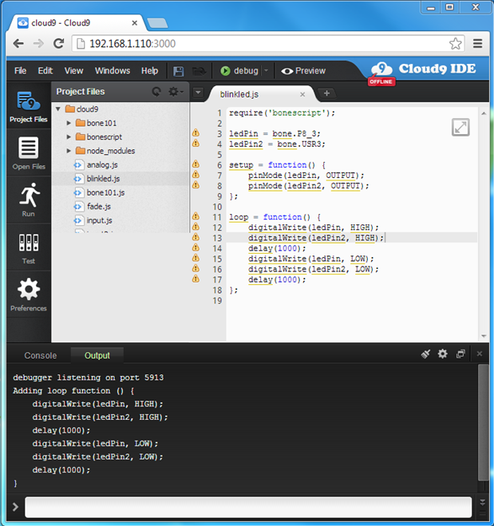Viewport: 494px width, 526px height.
Task: Open a new Chrome tab
Action: tap(158, 23)
